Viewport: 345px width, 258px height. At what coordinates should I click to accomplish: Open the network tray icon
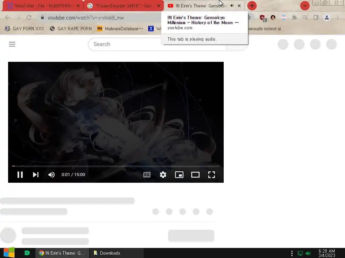click(300, 253)
